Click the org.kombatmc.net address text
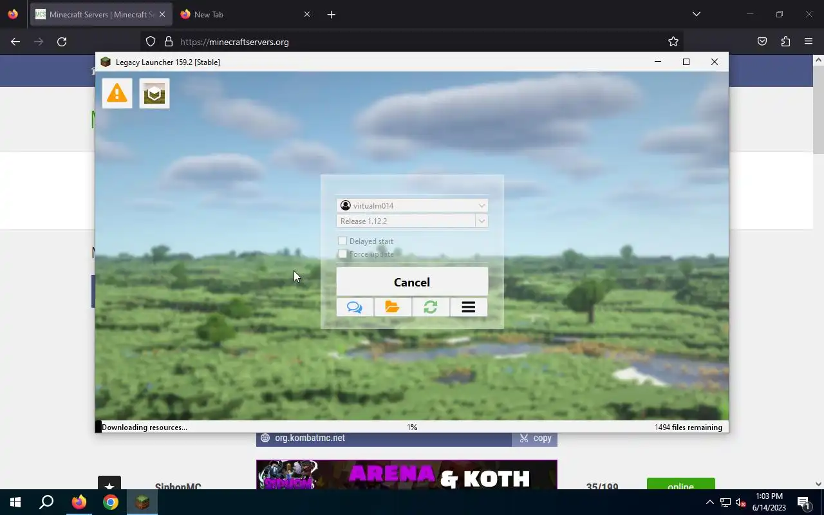Viewport: 824px width, 515px height. point(310,438)
